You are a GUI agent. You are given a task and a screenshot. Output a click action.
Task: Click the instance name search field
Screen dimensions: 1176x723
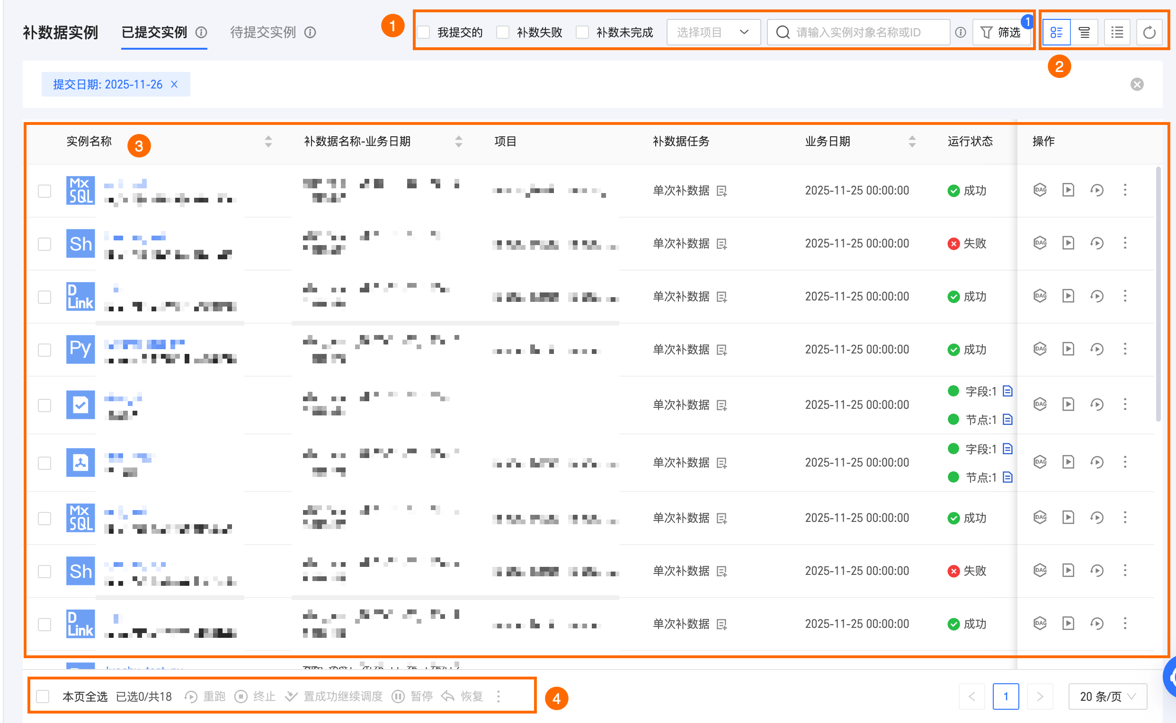pos(859,33)
